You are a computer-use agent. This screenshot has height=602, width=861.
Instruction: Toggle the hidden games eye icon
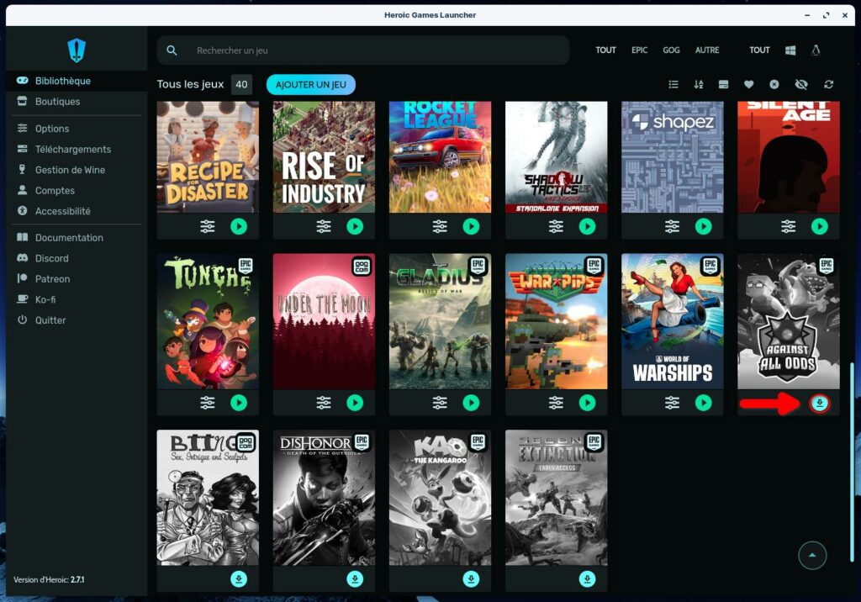(800, 85)
